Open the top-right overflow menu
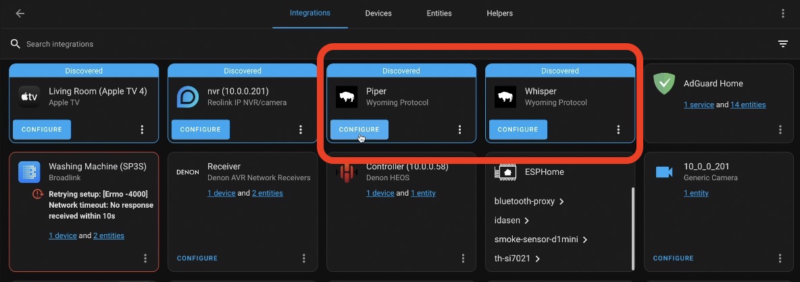The height and width of the screenshot is (282, 800). click(783, 13)
